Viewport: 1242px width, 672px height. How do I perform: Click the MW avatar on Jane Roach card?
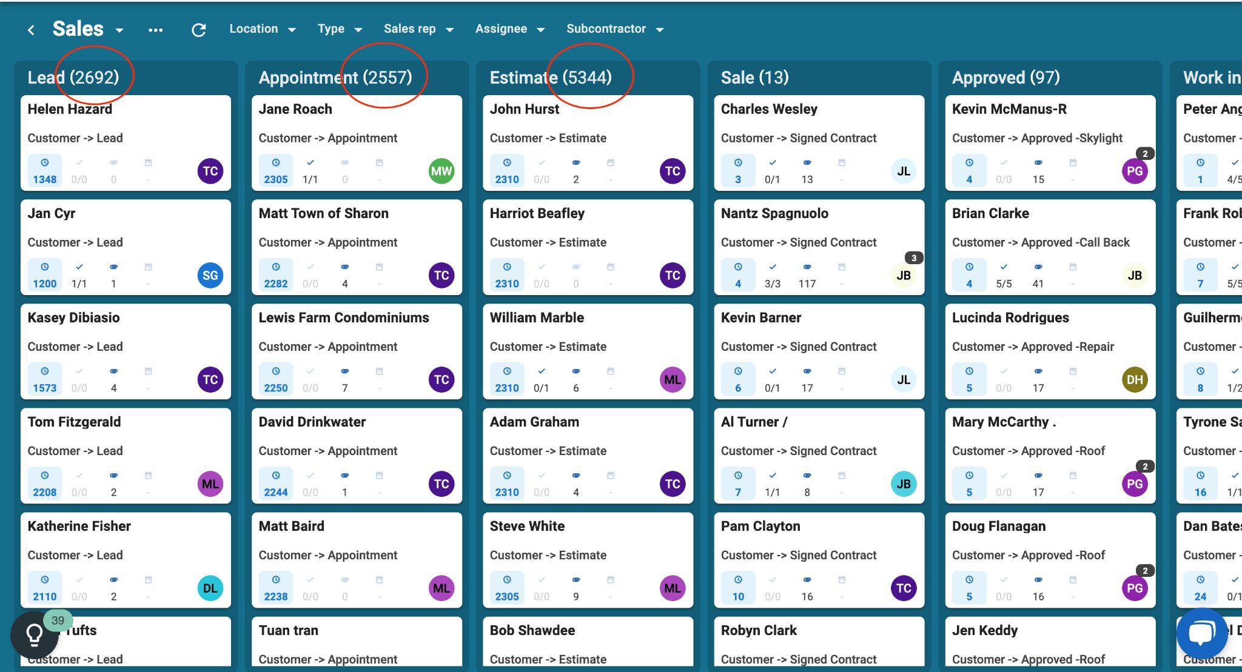441,171
